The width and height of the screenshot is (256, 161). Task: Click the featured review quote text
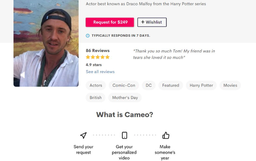point(174,54)
